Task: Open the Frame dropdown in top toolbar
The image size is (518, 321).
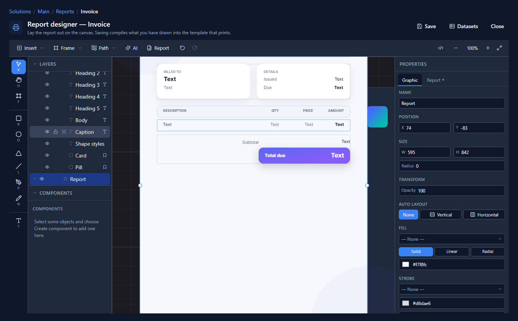Action: pos(67,48)
